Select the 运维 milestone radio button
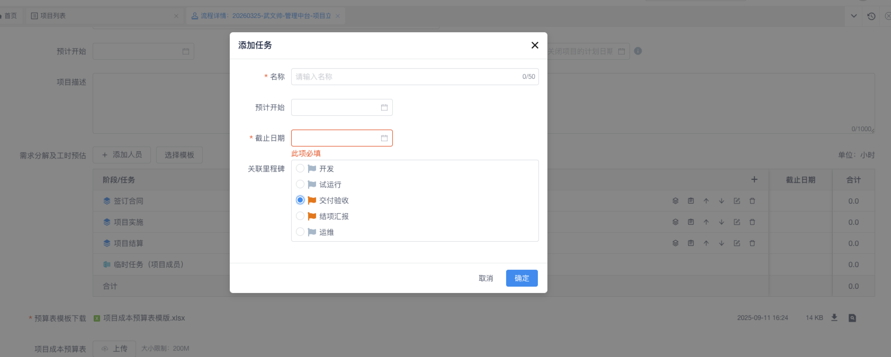 click(300, 232)
